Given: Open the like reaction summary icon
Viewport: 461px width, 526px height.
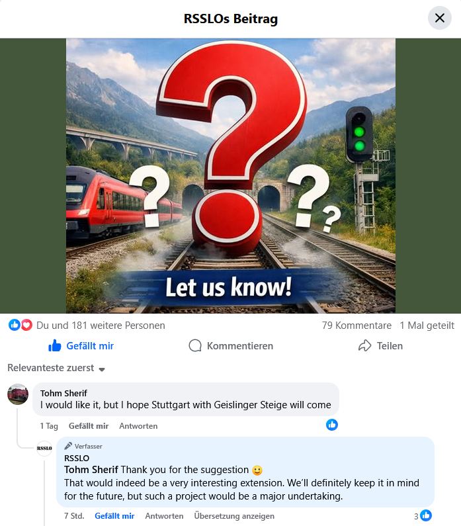Looking at the screenshot, I should coord(14,325).
